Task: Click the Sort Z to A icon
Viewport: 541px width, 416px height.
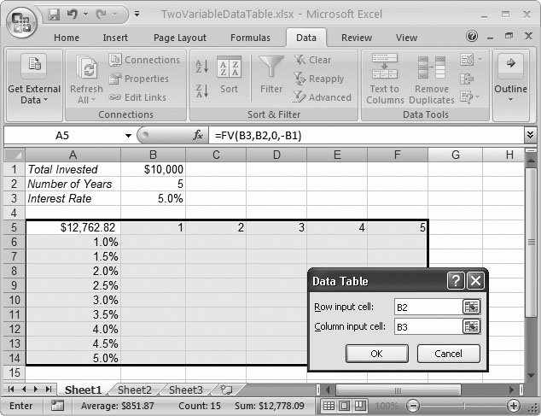Action: (x=202, y=91)
